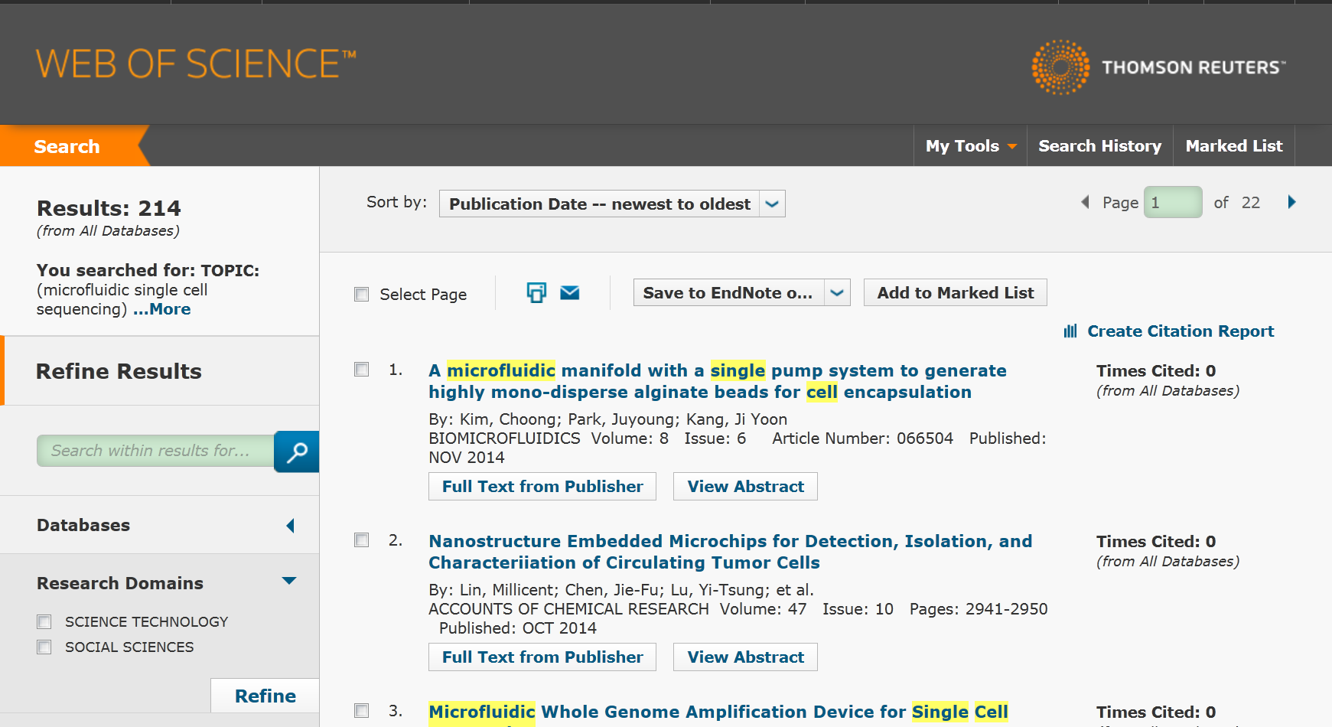Open View Abstract for first result

[x=745, y=487]
